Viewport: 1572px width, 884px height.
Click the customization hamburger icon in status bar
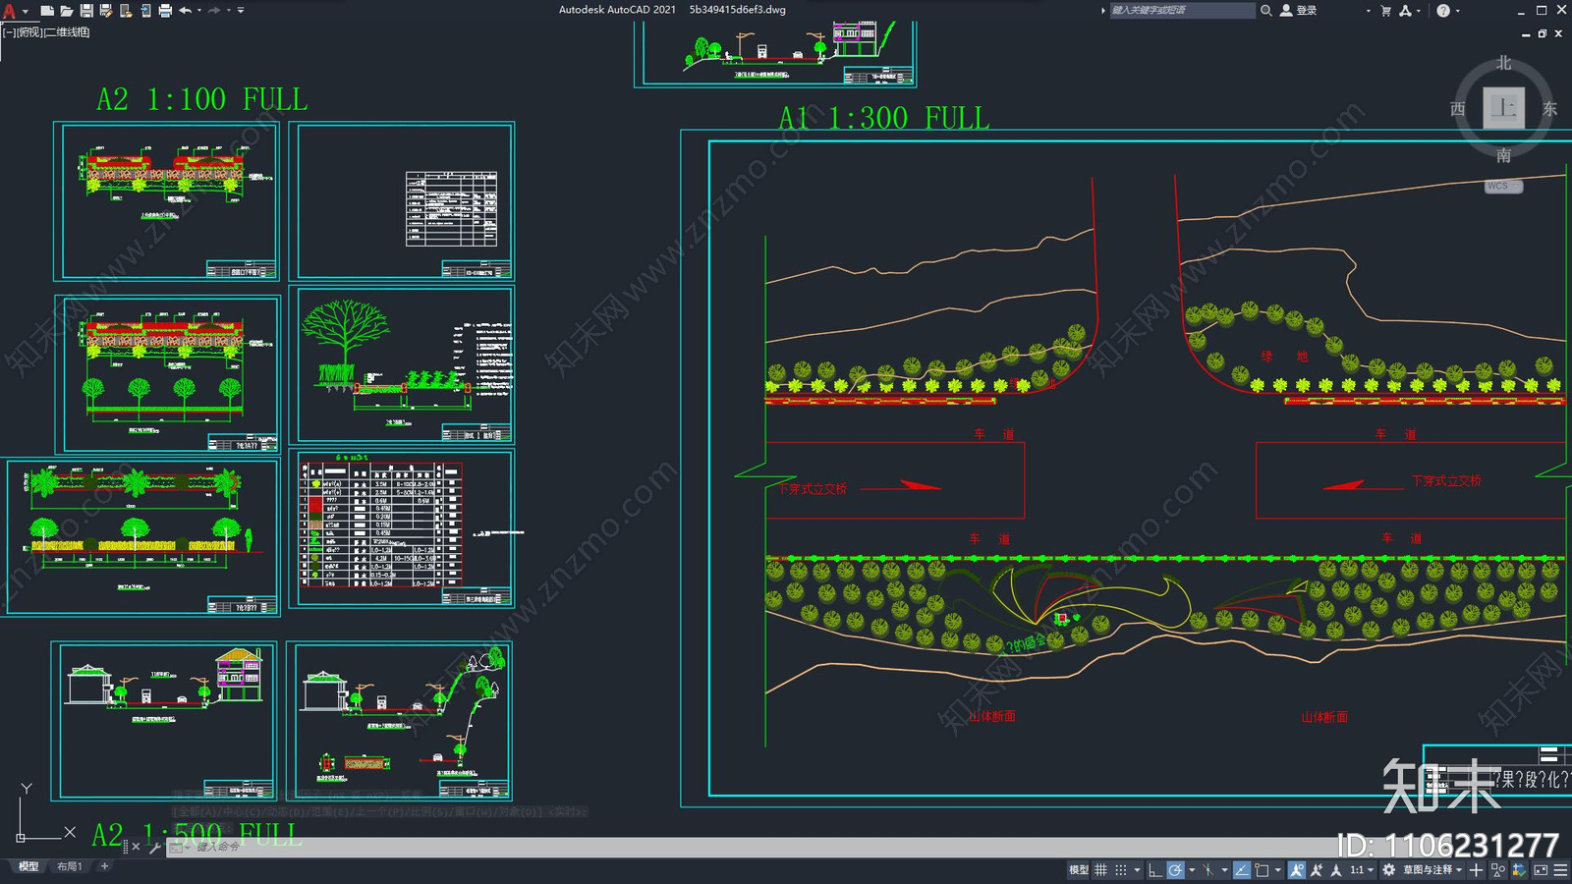[1560, 870]
